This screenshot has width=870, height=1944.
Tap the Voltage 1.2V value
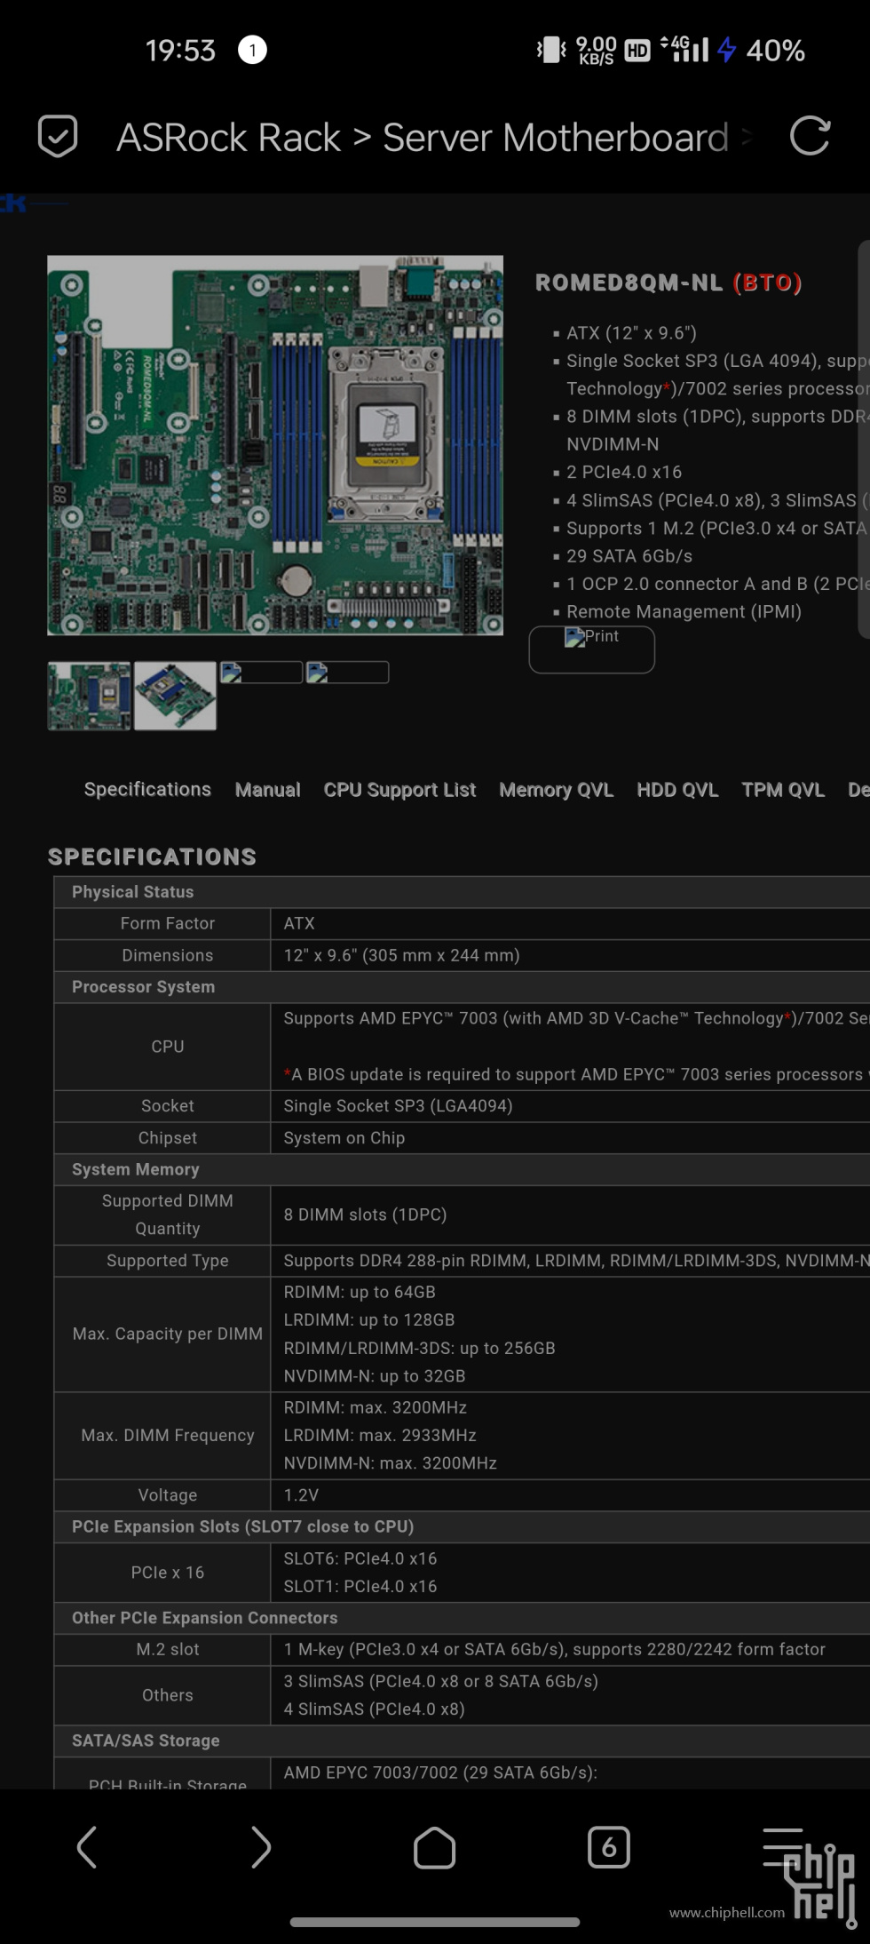click(x=301, y=1495)
